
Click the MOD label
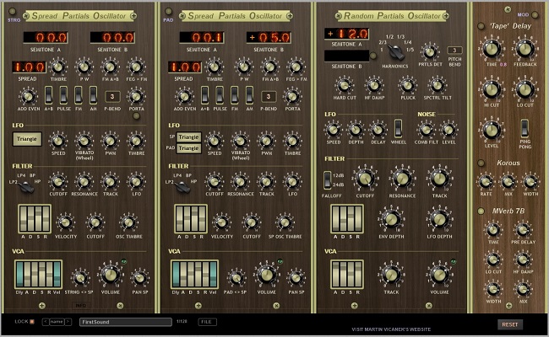(x=522, y=13)
